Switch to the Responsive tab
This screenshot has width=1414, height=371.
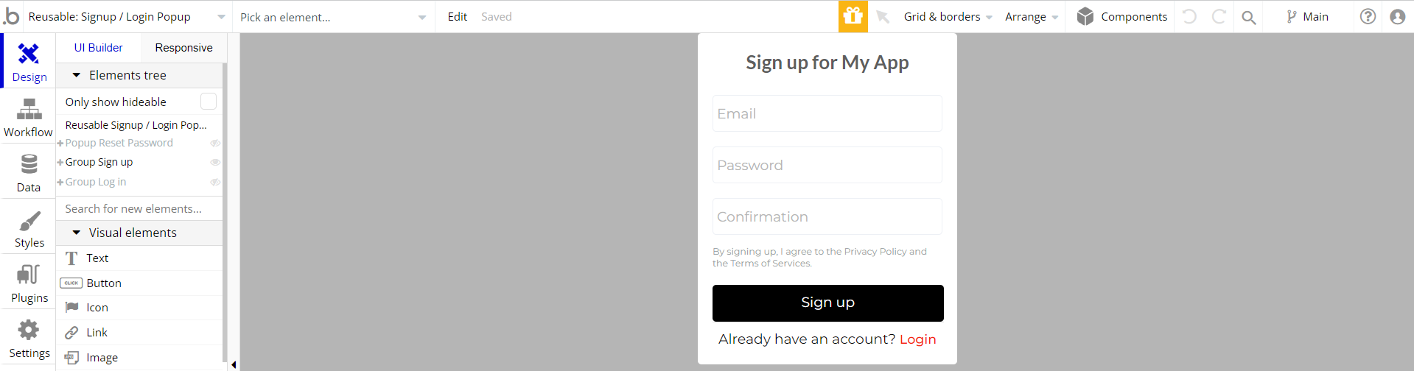tap(183, 48)
